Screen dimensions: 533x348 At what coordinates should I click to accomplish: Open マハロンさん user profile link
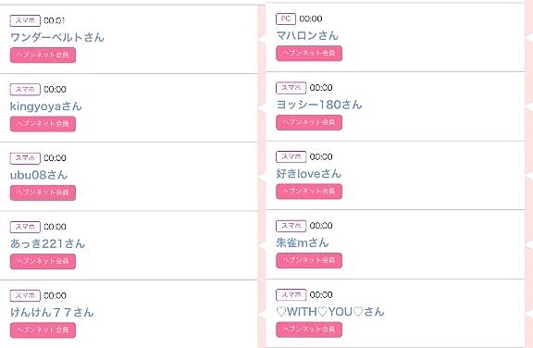307,35
